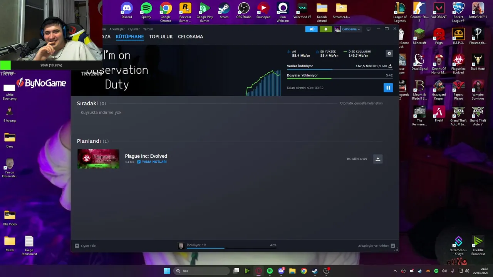Screen dimensions: 493x277
Task: Select Rocket League desktop icon
Action: pos(458,12)
